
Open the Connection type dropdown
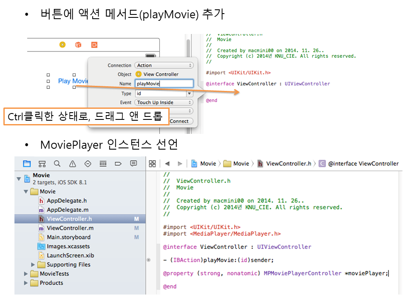164,65
